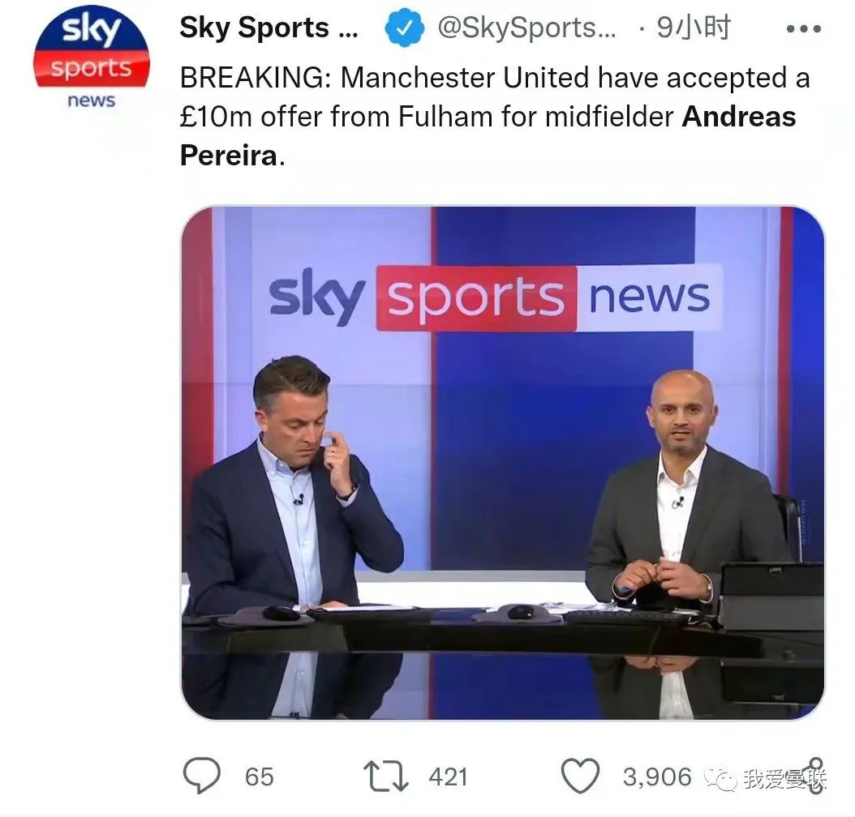Click the sky sports news logo in video
This screenshot has height=817, width=855.
pyautogui.click(x=495, y=297)
